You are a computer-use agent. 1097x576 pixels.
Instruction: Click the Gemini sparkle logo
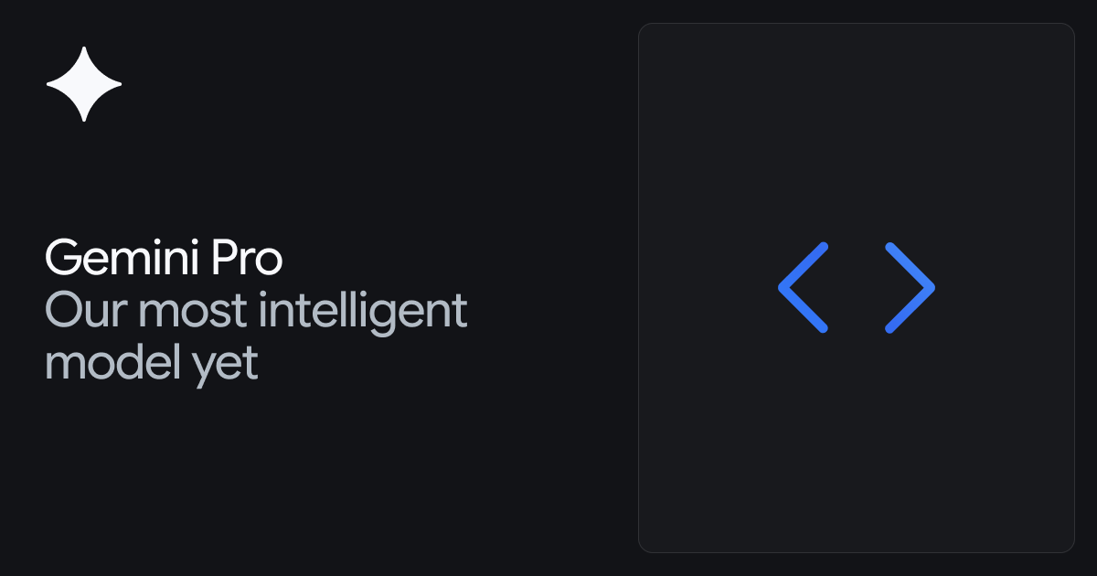84,84
